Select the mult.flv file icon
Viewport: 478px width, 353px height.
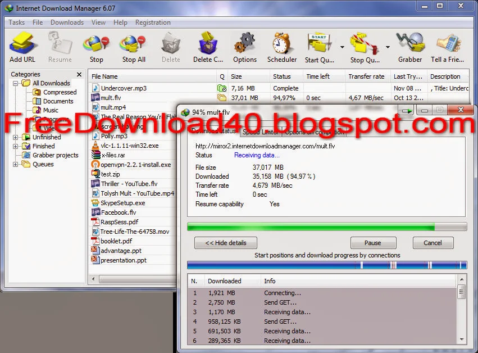pos(95,98)
